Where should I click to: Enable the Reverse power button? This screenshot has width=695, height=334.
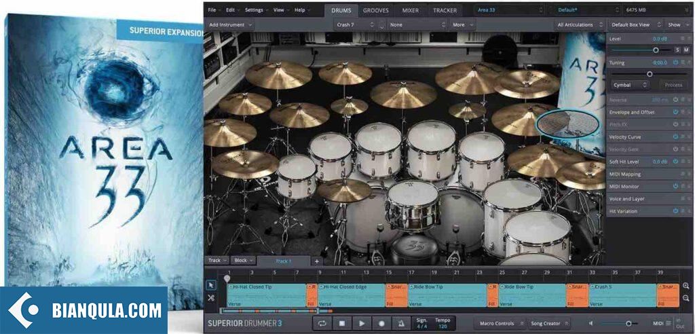pyautogui.click(x=675, y=100)
